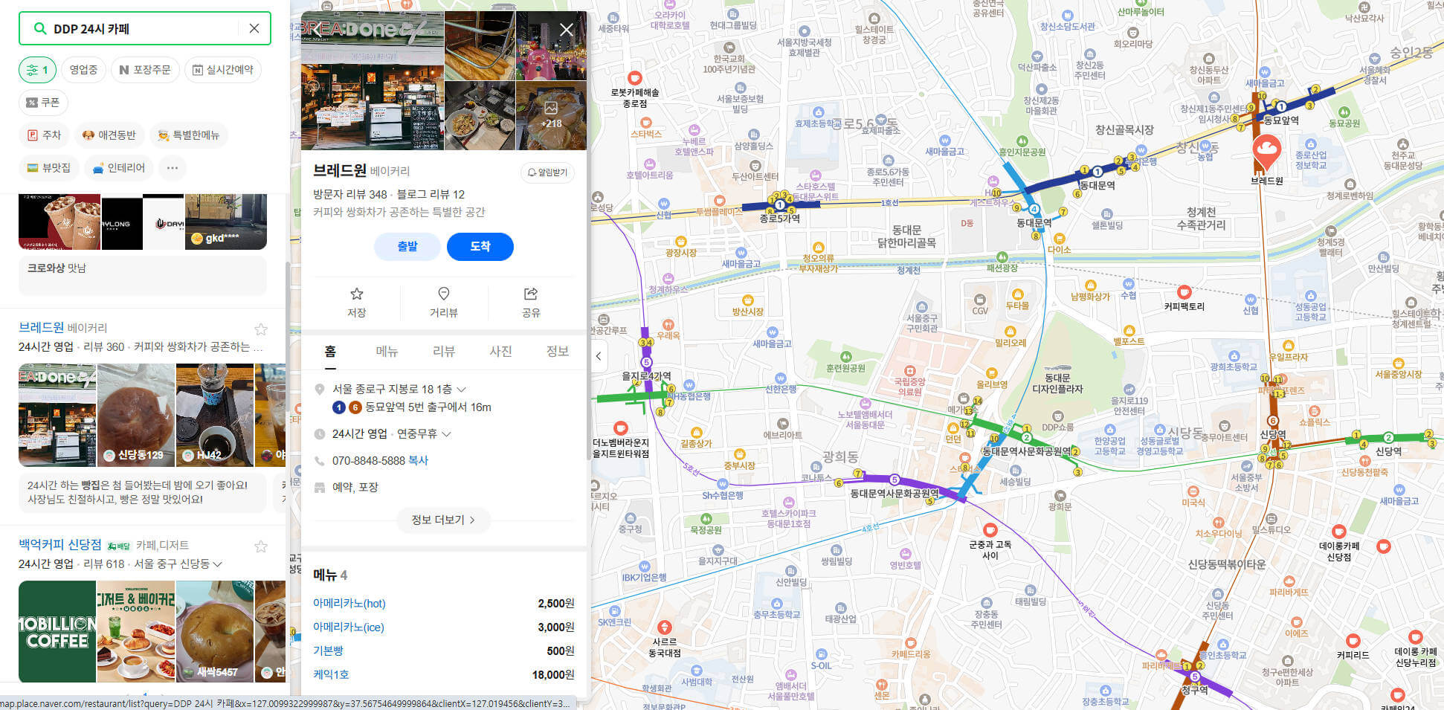The width and height of the screenshot is (1444, 710).
Task: Collapse side panel with left arrow handle
Action: click(599, 356)
